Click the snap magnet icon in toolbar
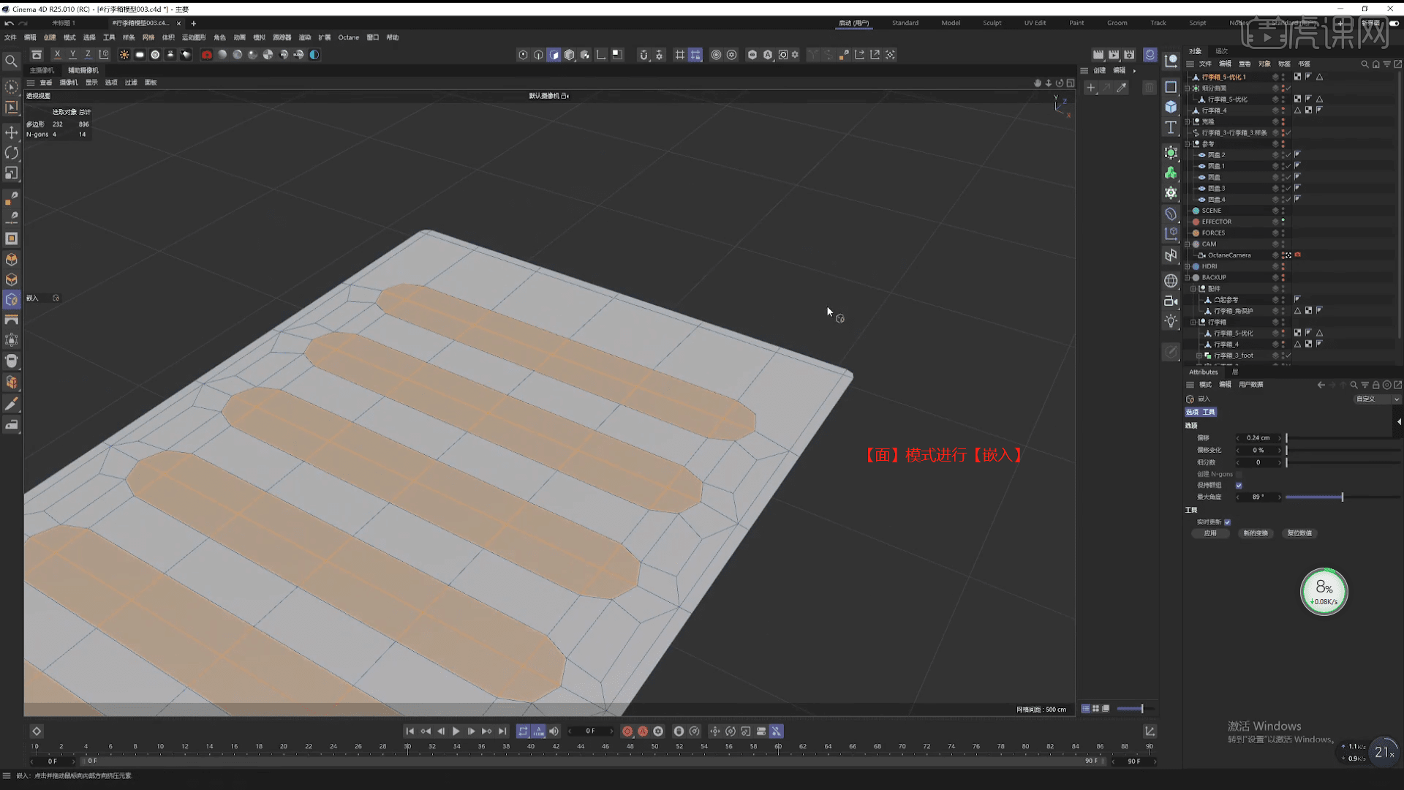 click(643, 55)
